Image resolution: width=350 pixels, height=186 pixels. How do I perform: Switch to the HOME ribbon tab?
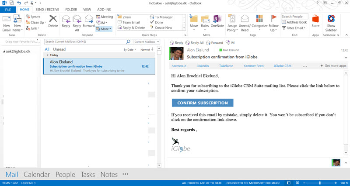tap(24, 10)
